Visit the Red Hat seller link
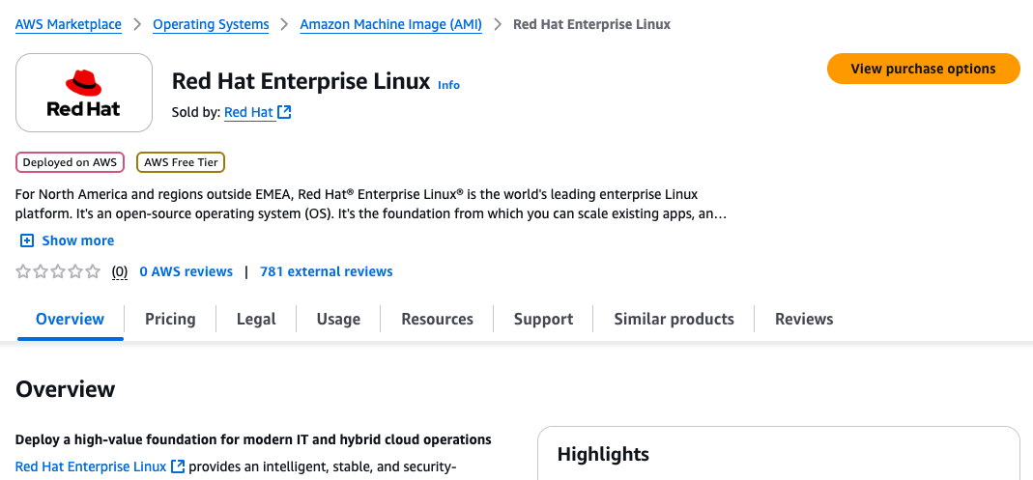The height and width of the screenshot is (480, 1033). click(x=248, y=113)
